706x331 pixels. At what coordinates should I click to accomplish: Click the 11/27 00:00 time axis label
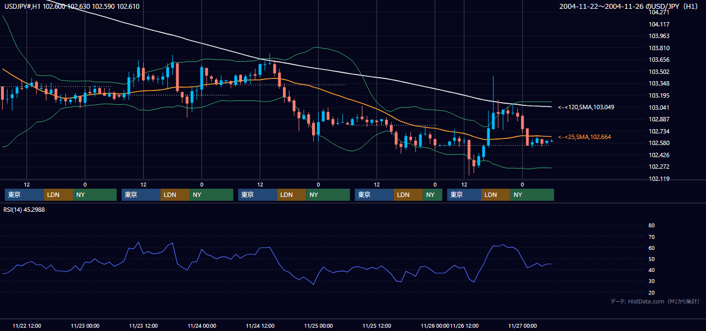coord(523,326)
